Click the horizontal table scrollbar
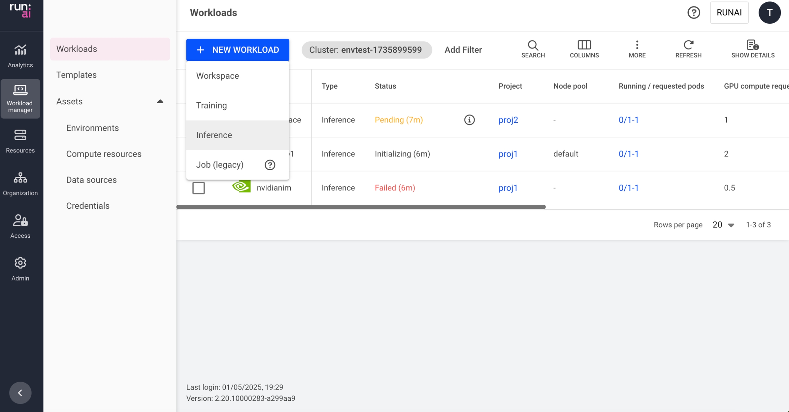This screenshot has height=412, width=789. click(361, 207)
